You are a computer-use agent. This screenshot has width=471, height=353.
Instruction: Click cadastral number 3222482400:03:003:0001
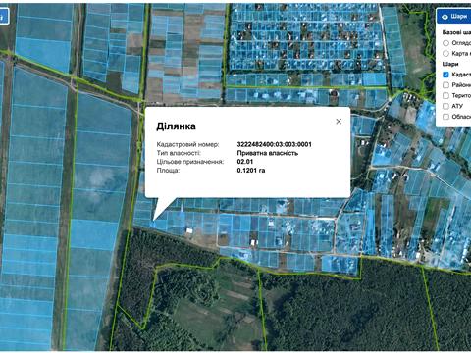[x=274, y=144]
